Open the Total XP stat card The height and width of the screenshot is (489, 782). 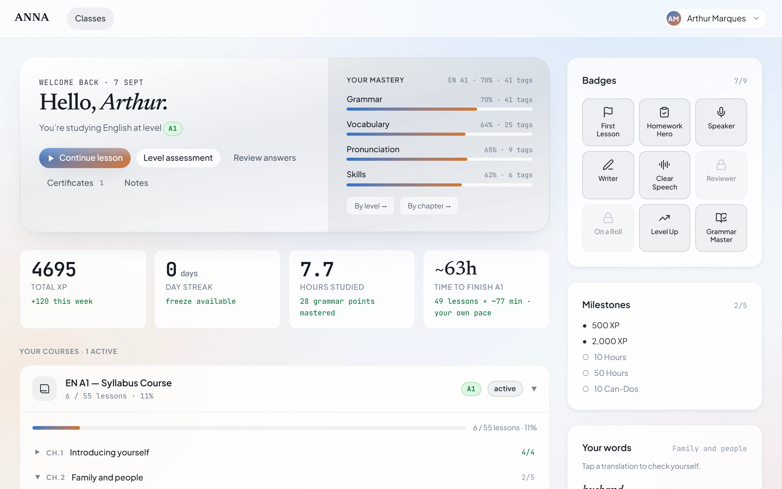pyautogui.click(x=83, y=289)
